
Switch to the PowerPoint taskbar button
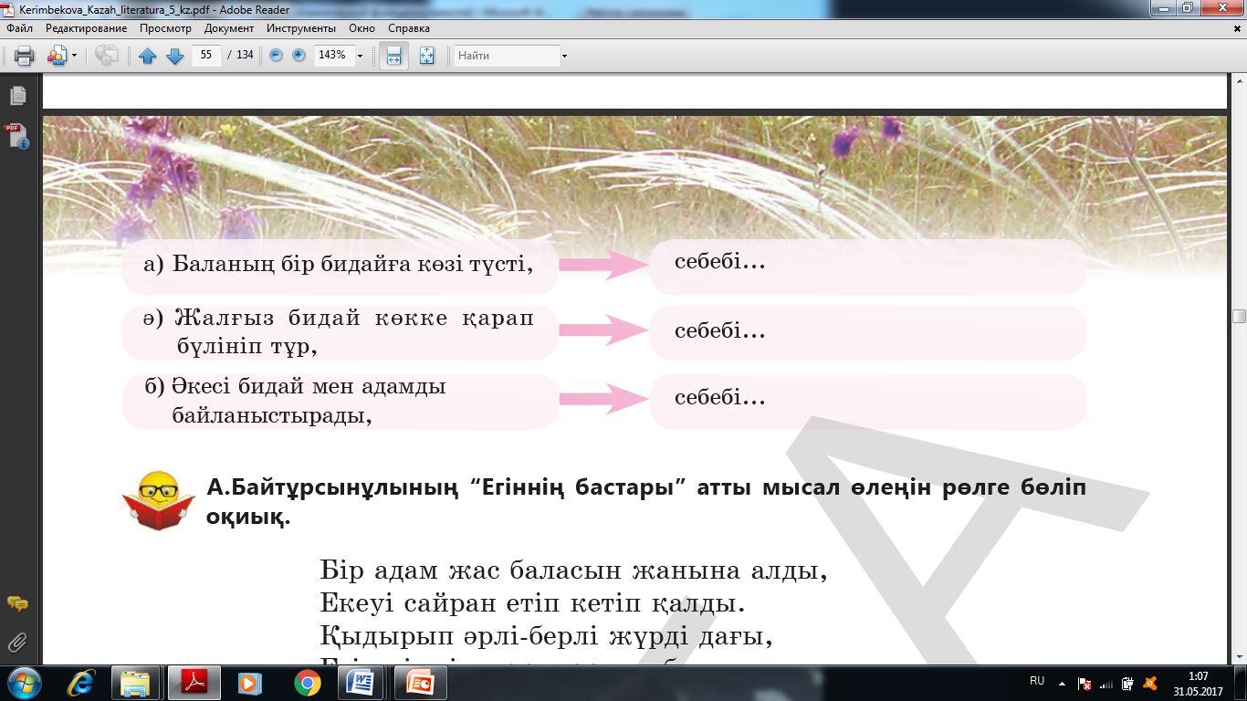click(x=420, y=682)
